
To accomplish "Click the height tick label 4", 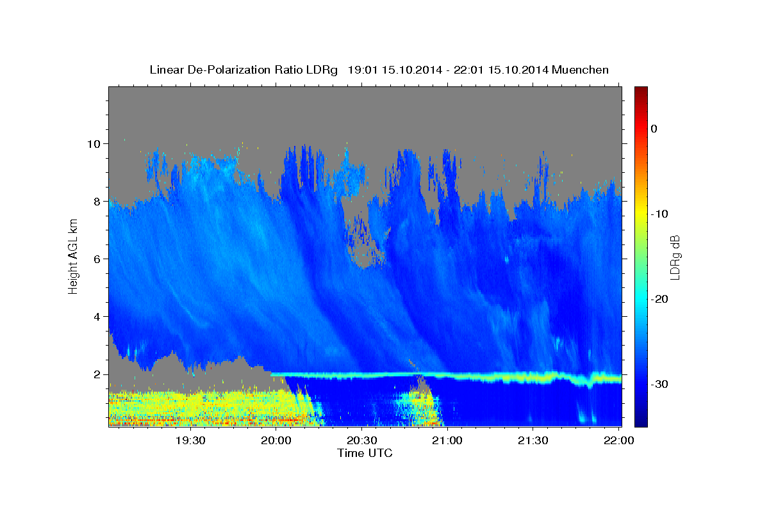I will [x=99, y=316].
